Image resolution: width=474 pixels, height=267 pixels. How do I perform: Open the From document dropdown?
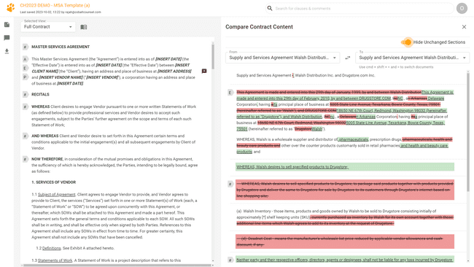tap(282, 58)
